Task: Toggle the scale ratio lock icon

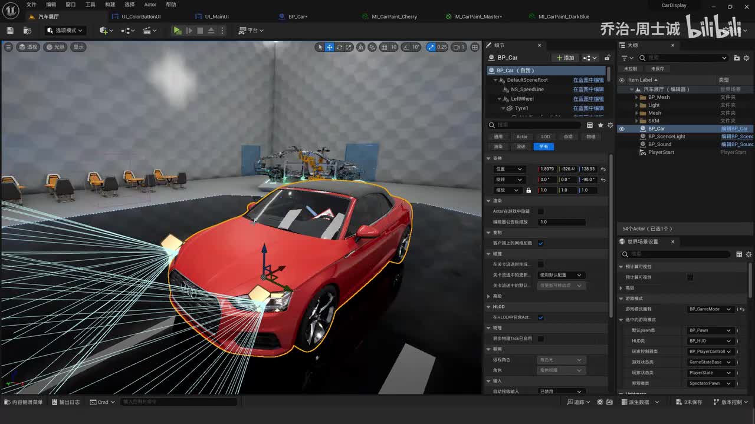Action: click(x=528, y=190)
